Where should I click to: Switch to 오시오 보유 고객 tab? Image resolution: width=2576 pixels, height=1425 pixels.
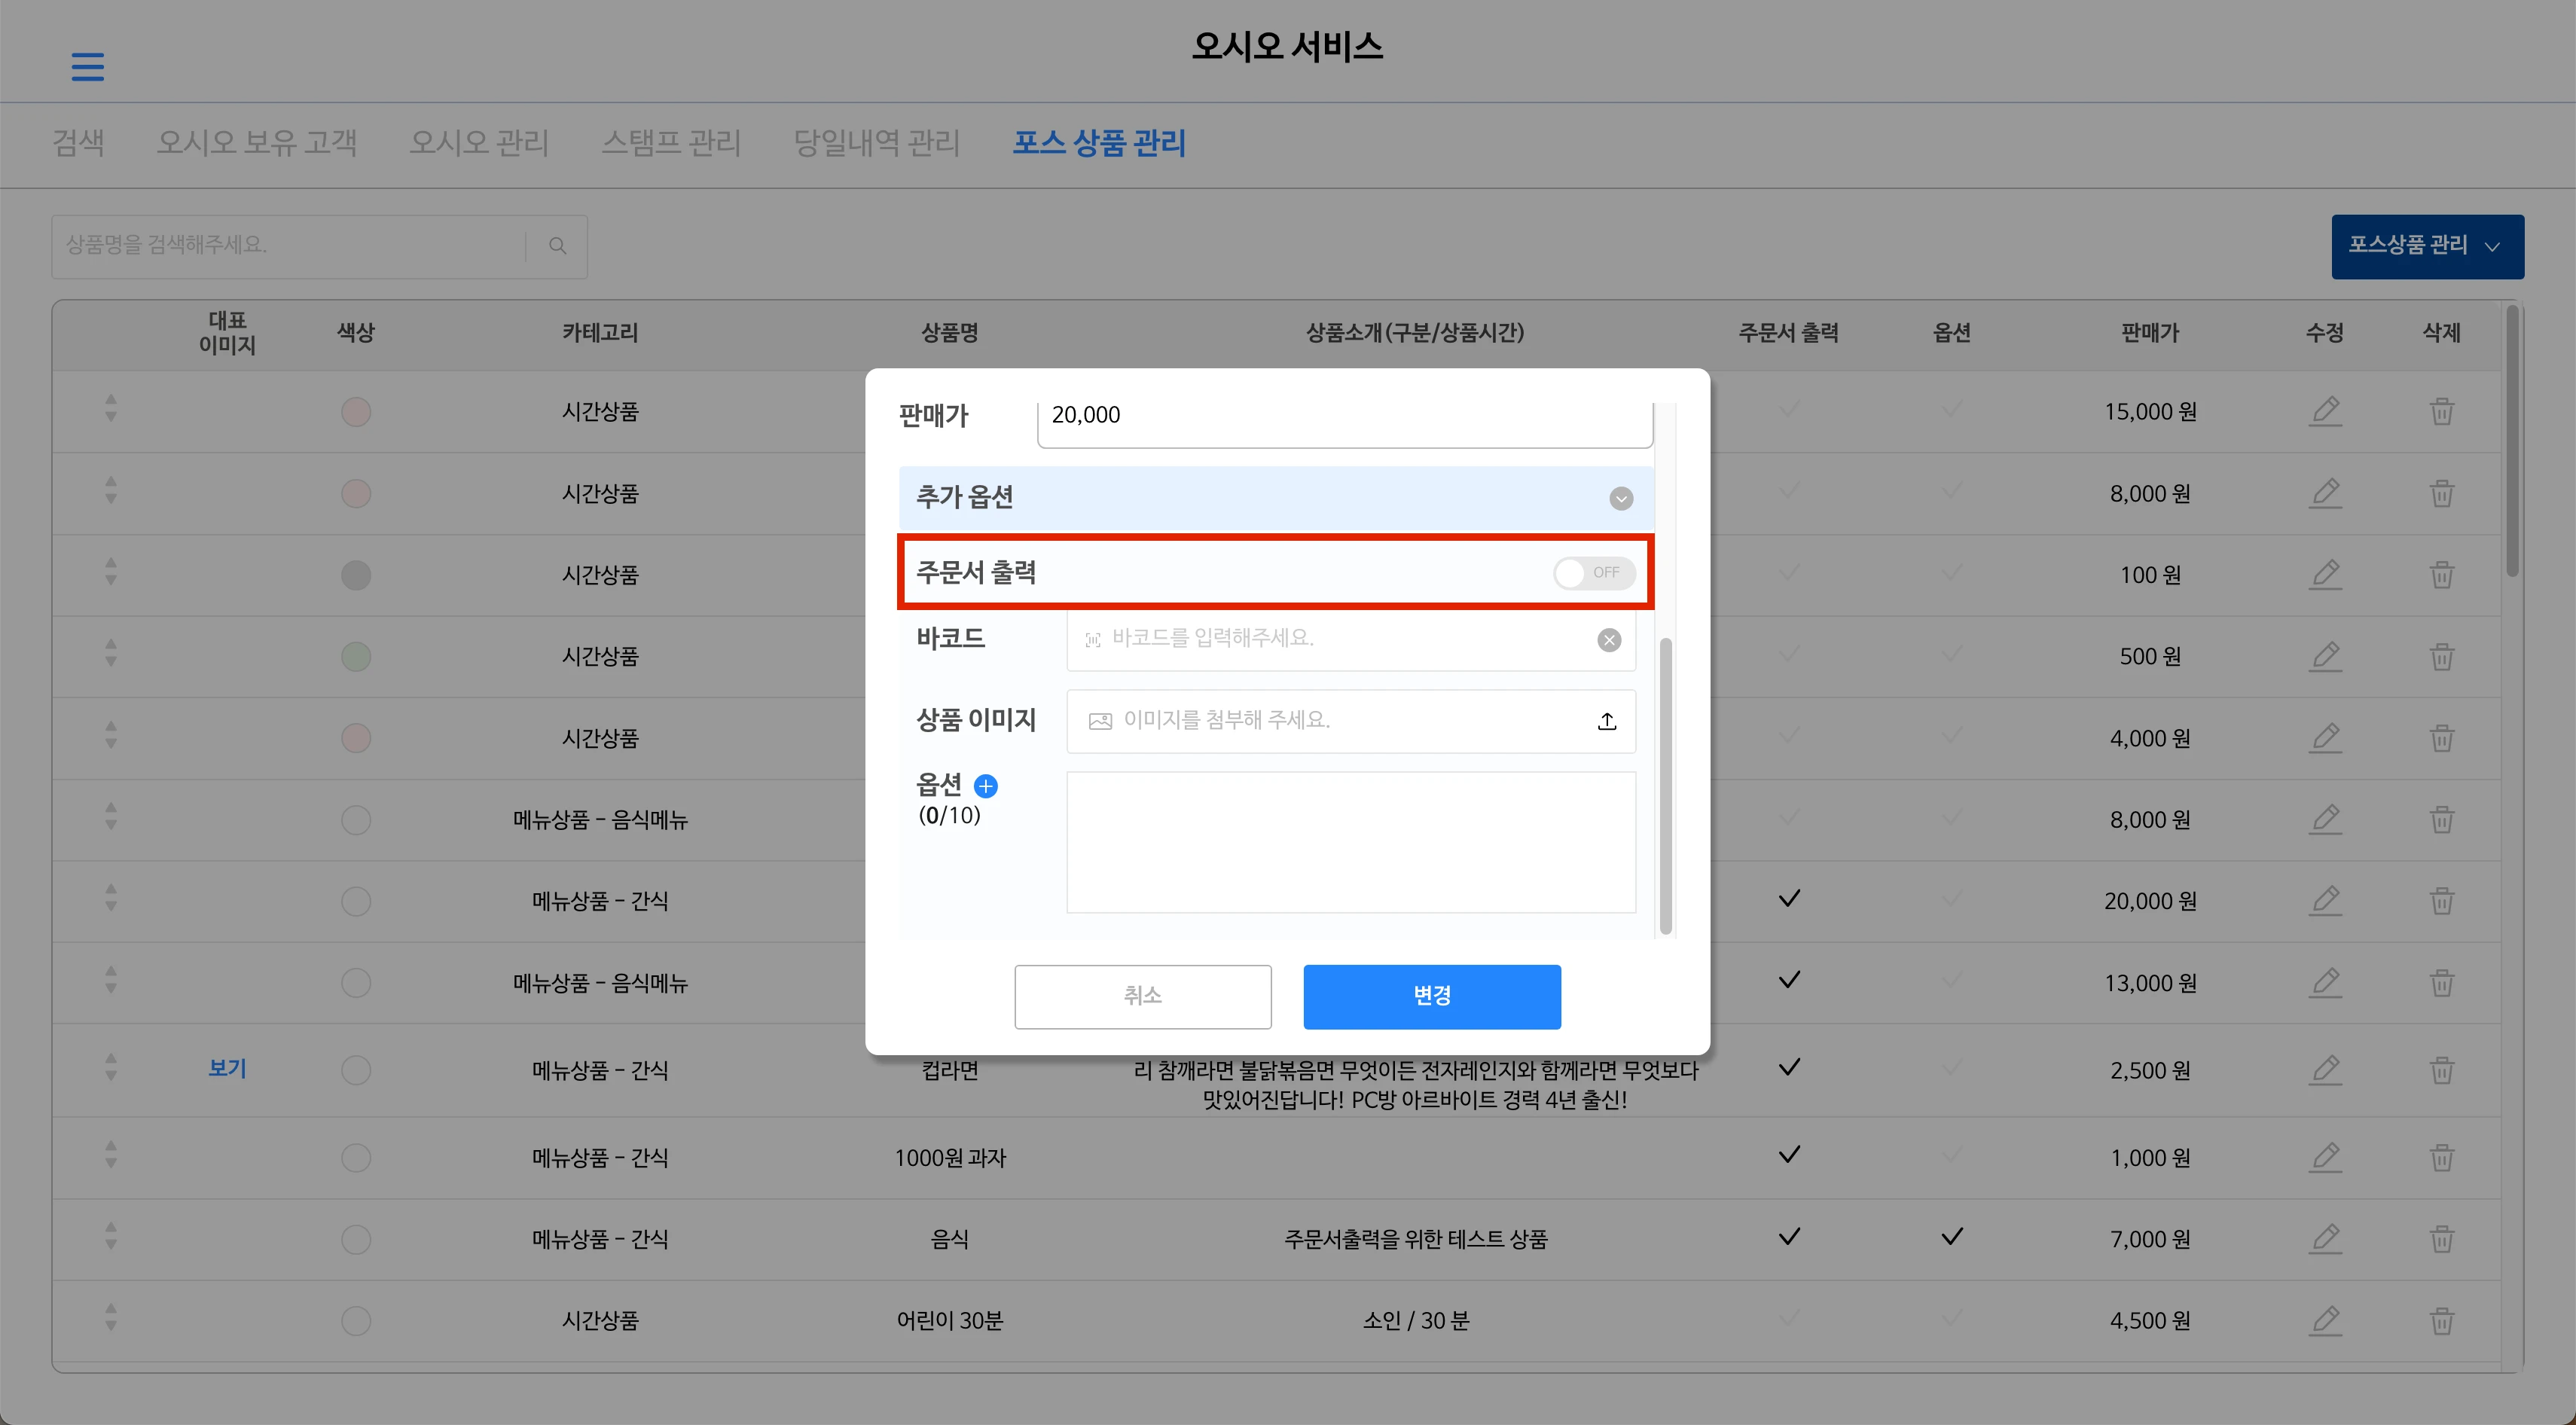coord(257,143)
